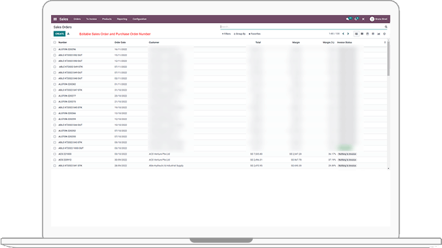Switch to the calendar view icon
The image size is (442, 248).
point(367,34)
